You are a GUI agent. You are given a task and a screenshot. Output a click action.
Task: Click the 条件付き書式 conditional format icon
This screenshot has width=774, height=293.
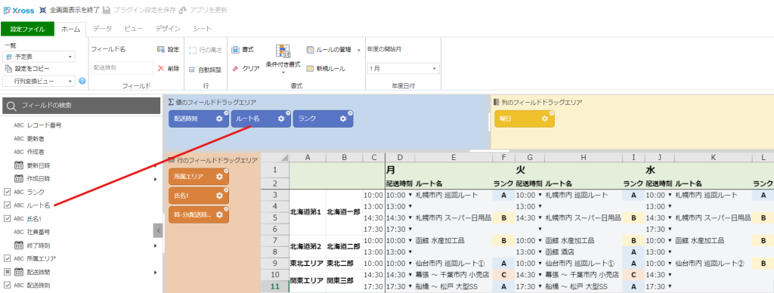283,51
